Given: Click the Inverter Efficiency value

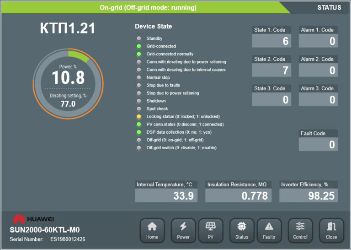Looking at the screenshot, I should point(308,196).
